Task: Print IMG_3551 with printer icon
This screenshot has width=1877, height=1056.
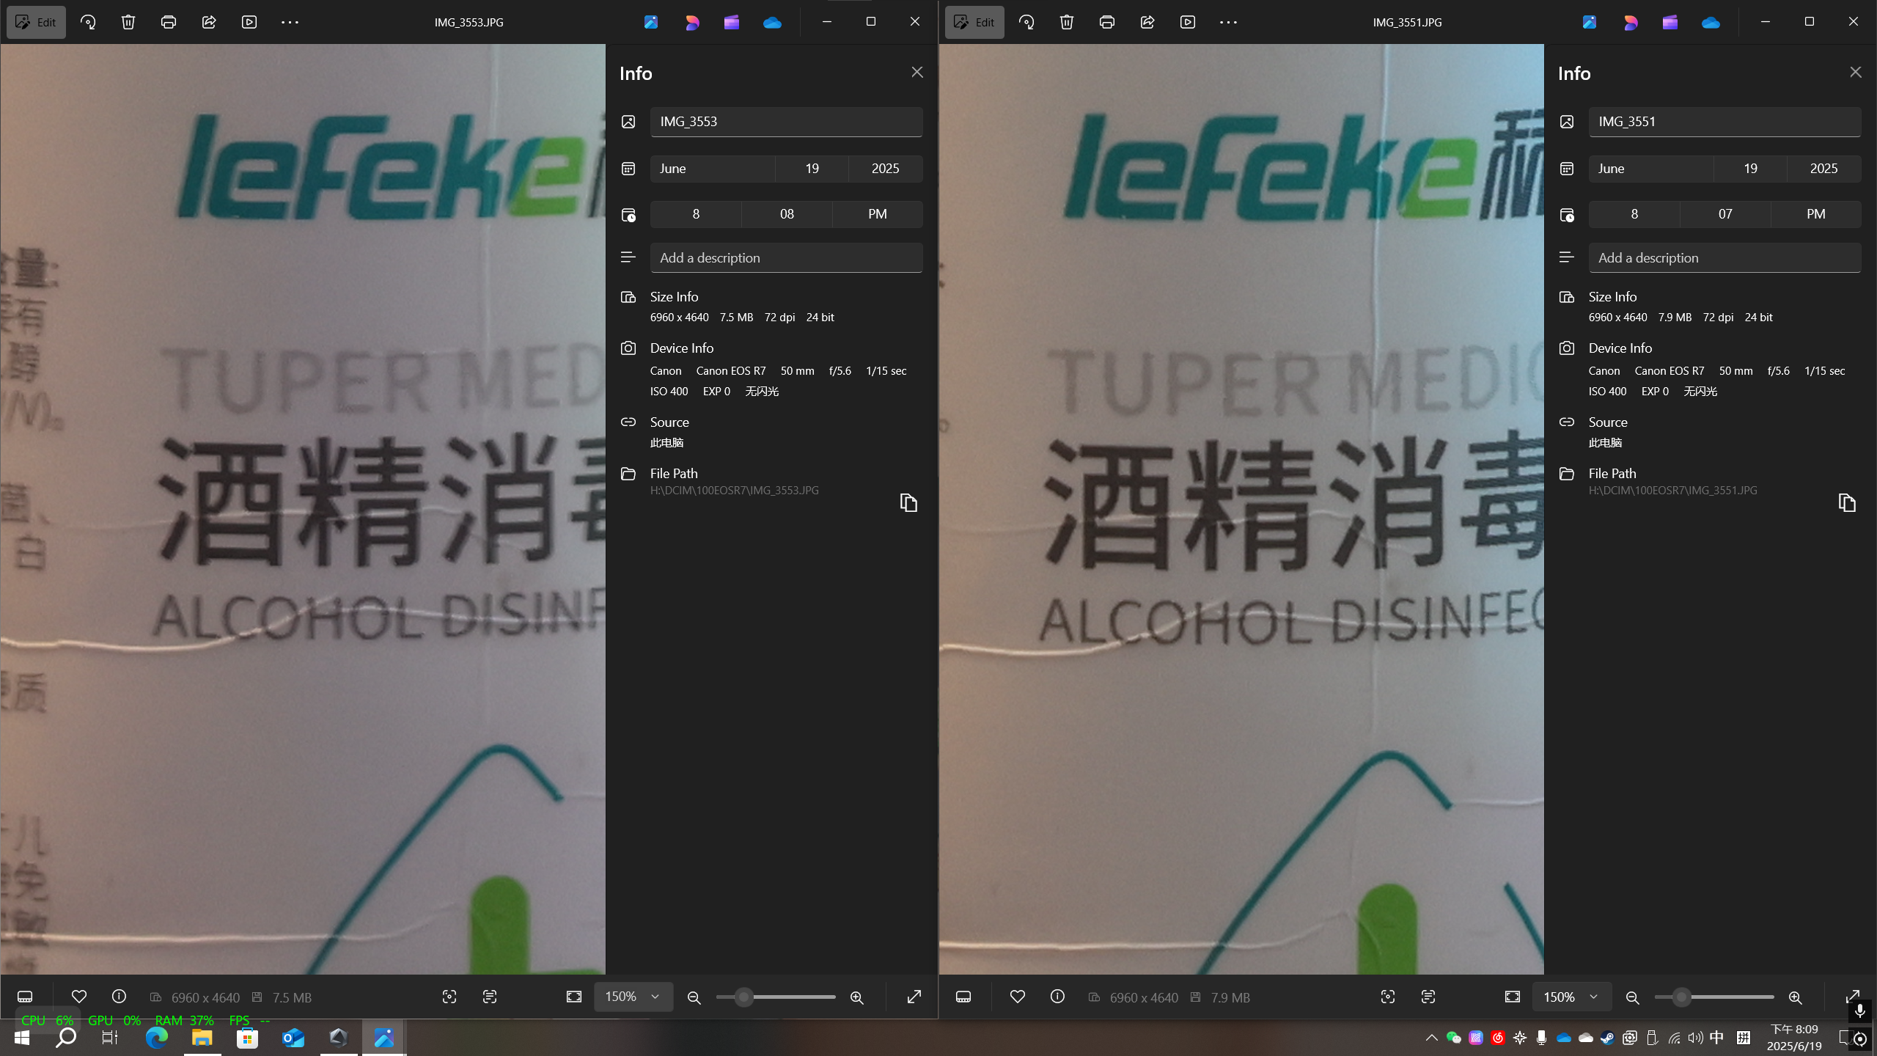Action: (x=1107, y=22)
